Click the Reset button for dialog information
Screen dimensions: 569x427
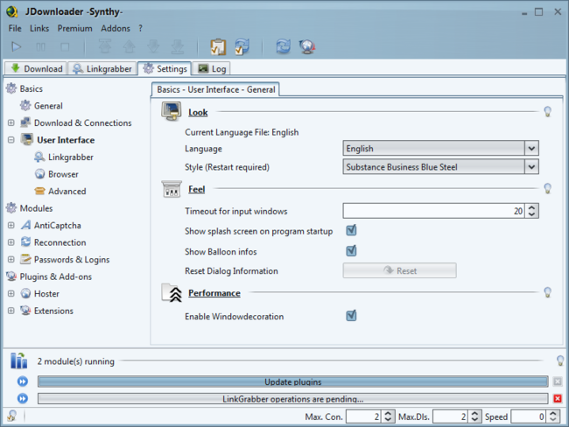click(399, 270)
